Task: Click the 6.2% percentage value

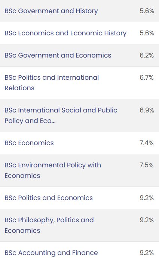Action: coord(147,55)
